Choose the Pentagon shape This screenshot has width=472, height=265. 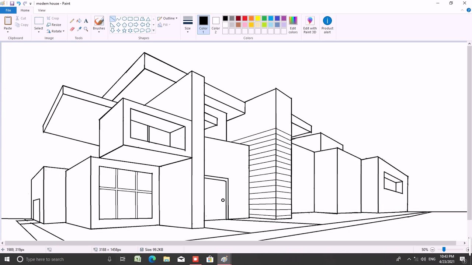click(x=124, y=25)
